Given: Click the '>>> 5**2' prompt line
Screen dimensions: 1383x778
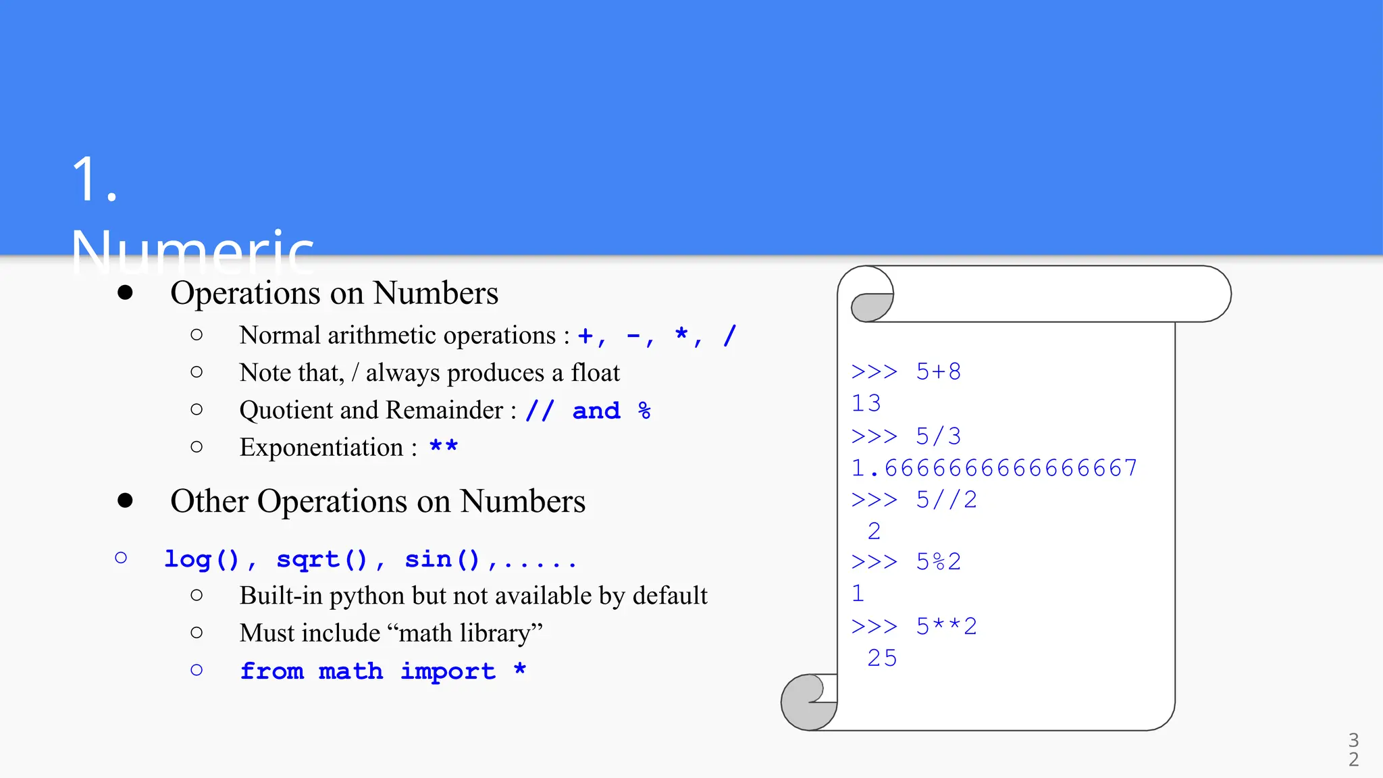Looking at the screenshot, I should [x=914, y=626].
